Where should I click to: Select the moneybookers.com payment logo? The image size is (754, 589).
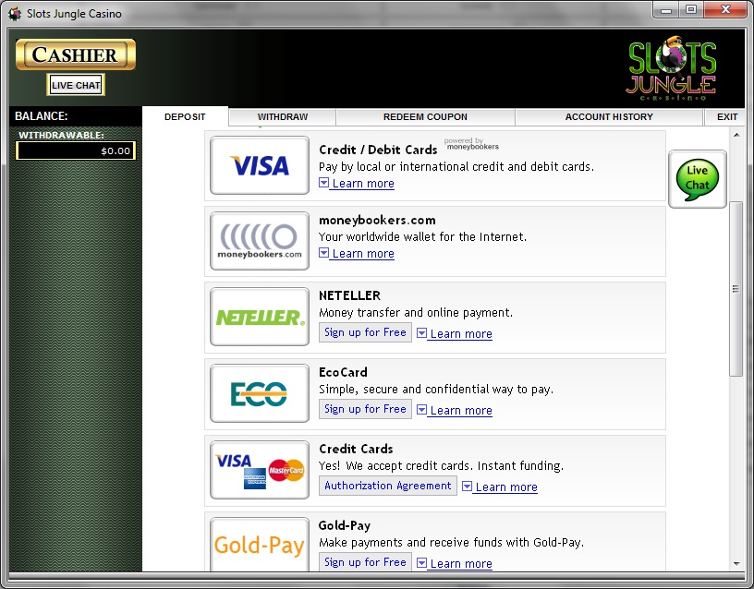(x=260, y=242)
